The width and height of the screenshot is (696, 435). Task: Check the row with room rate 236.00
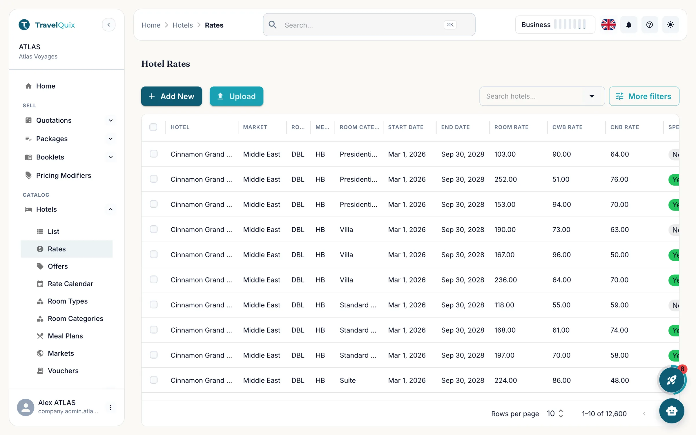153,280
